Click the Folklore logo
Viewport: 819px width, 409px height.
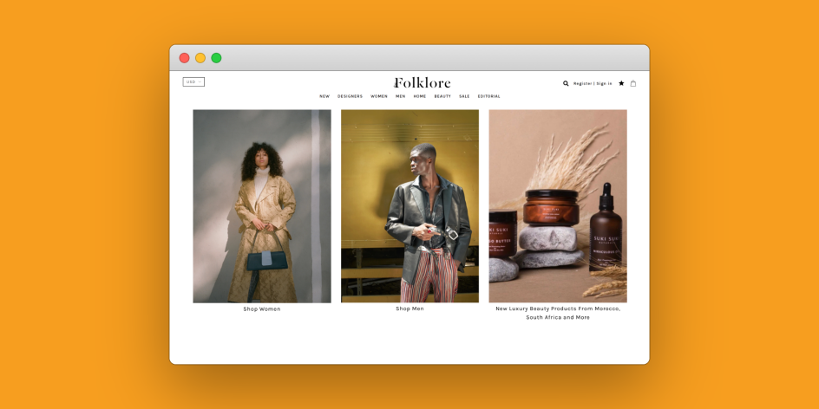click(x=423, y=83)
